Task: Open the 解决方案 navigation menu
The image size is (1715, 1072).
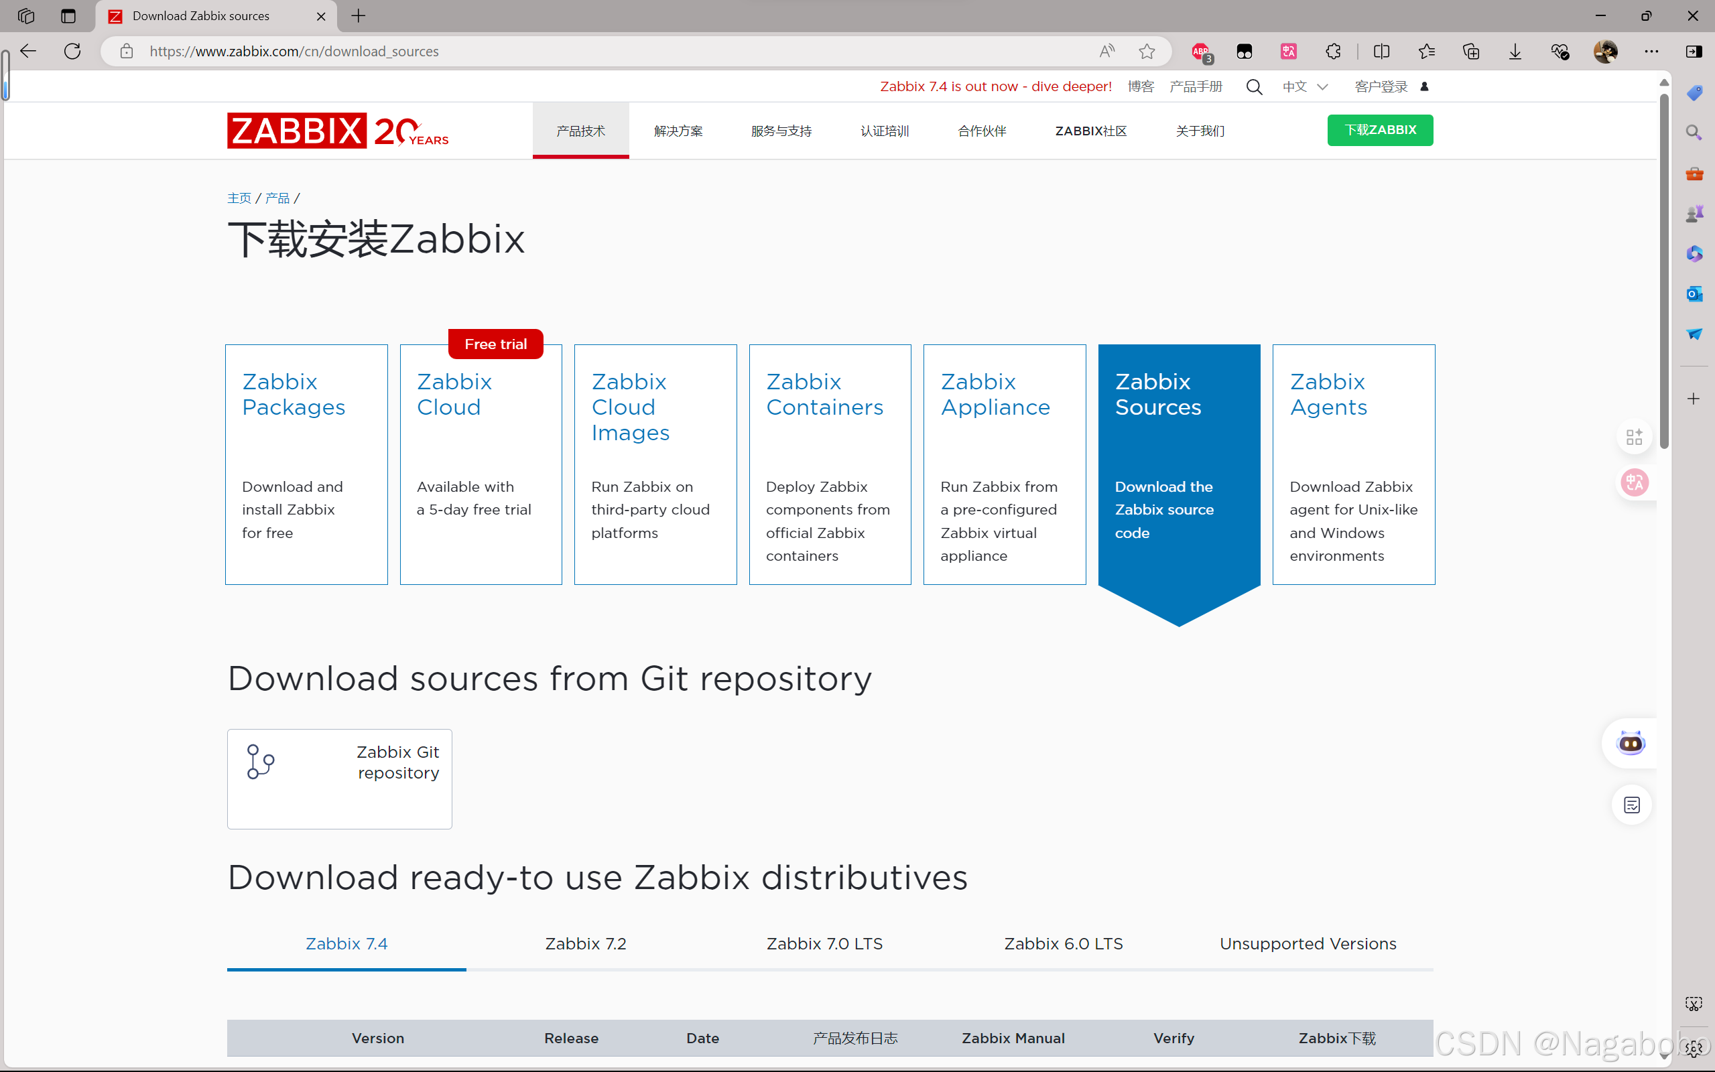Action: (678, 131)
